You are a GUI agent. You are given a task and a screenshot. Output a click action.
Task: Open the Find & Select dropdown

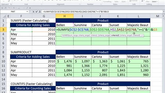pos(155,2)
